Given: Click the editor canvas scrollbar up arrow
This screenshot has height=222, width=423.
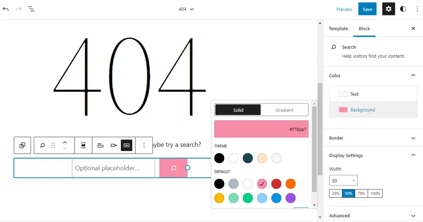Looking at the screenshot, I should coord(320,23).
